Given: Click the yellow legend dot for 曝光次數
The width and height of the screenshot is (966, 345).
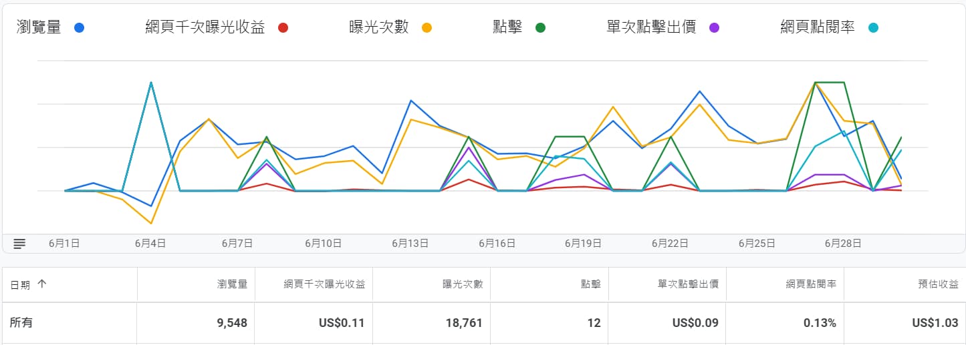Looking at the screenshot, I should (x=427, y=28).
